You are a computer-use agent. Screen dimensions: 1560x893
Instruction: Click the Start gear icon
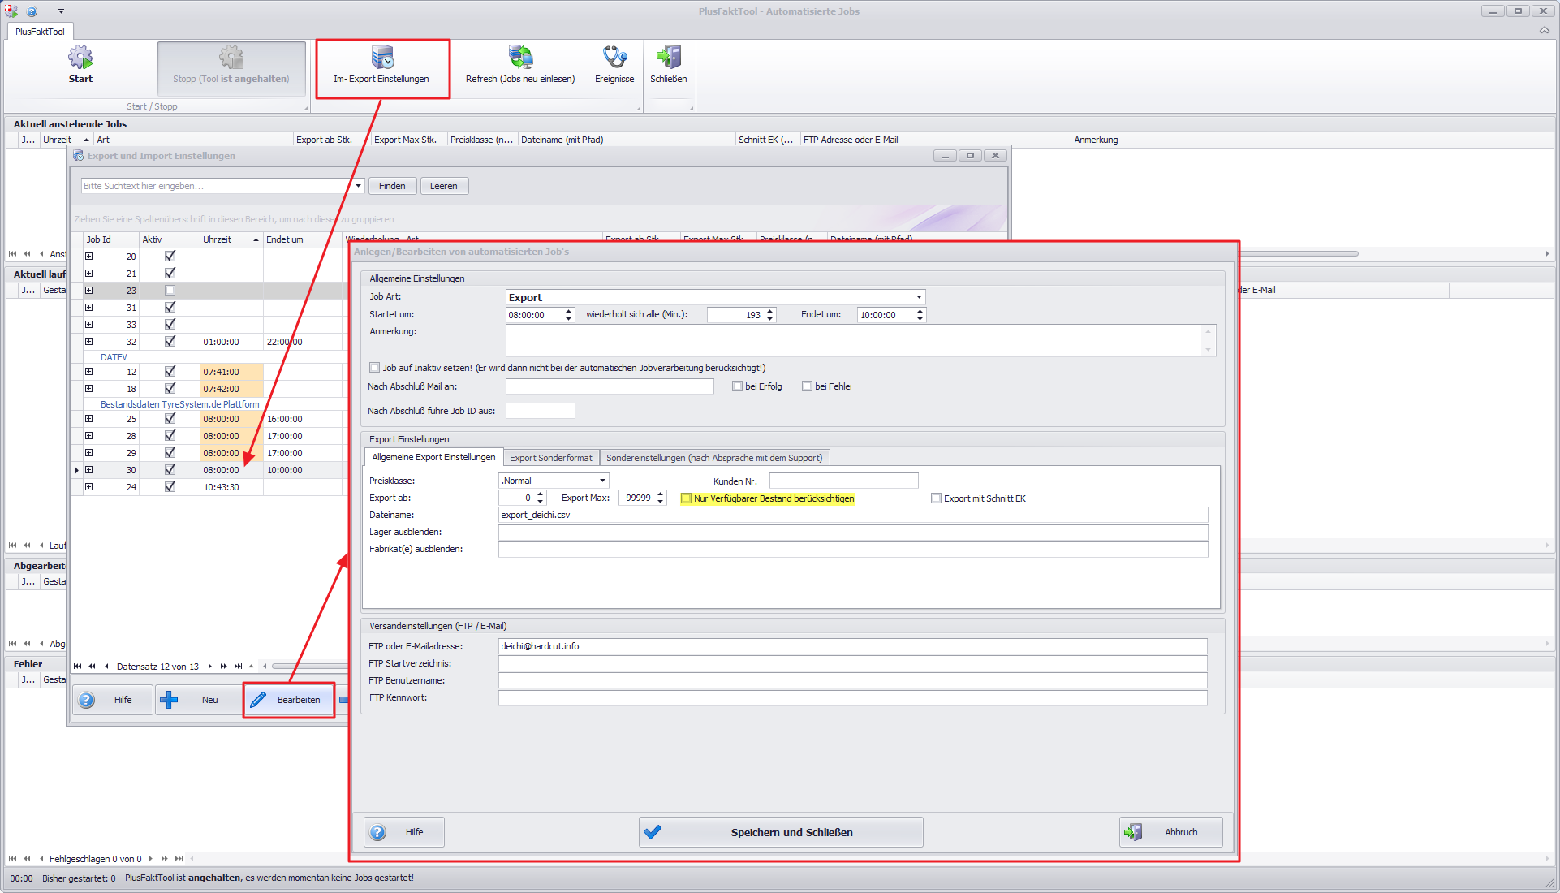coord(80,58)
